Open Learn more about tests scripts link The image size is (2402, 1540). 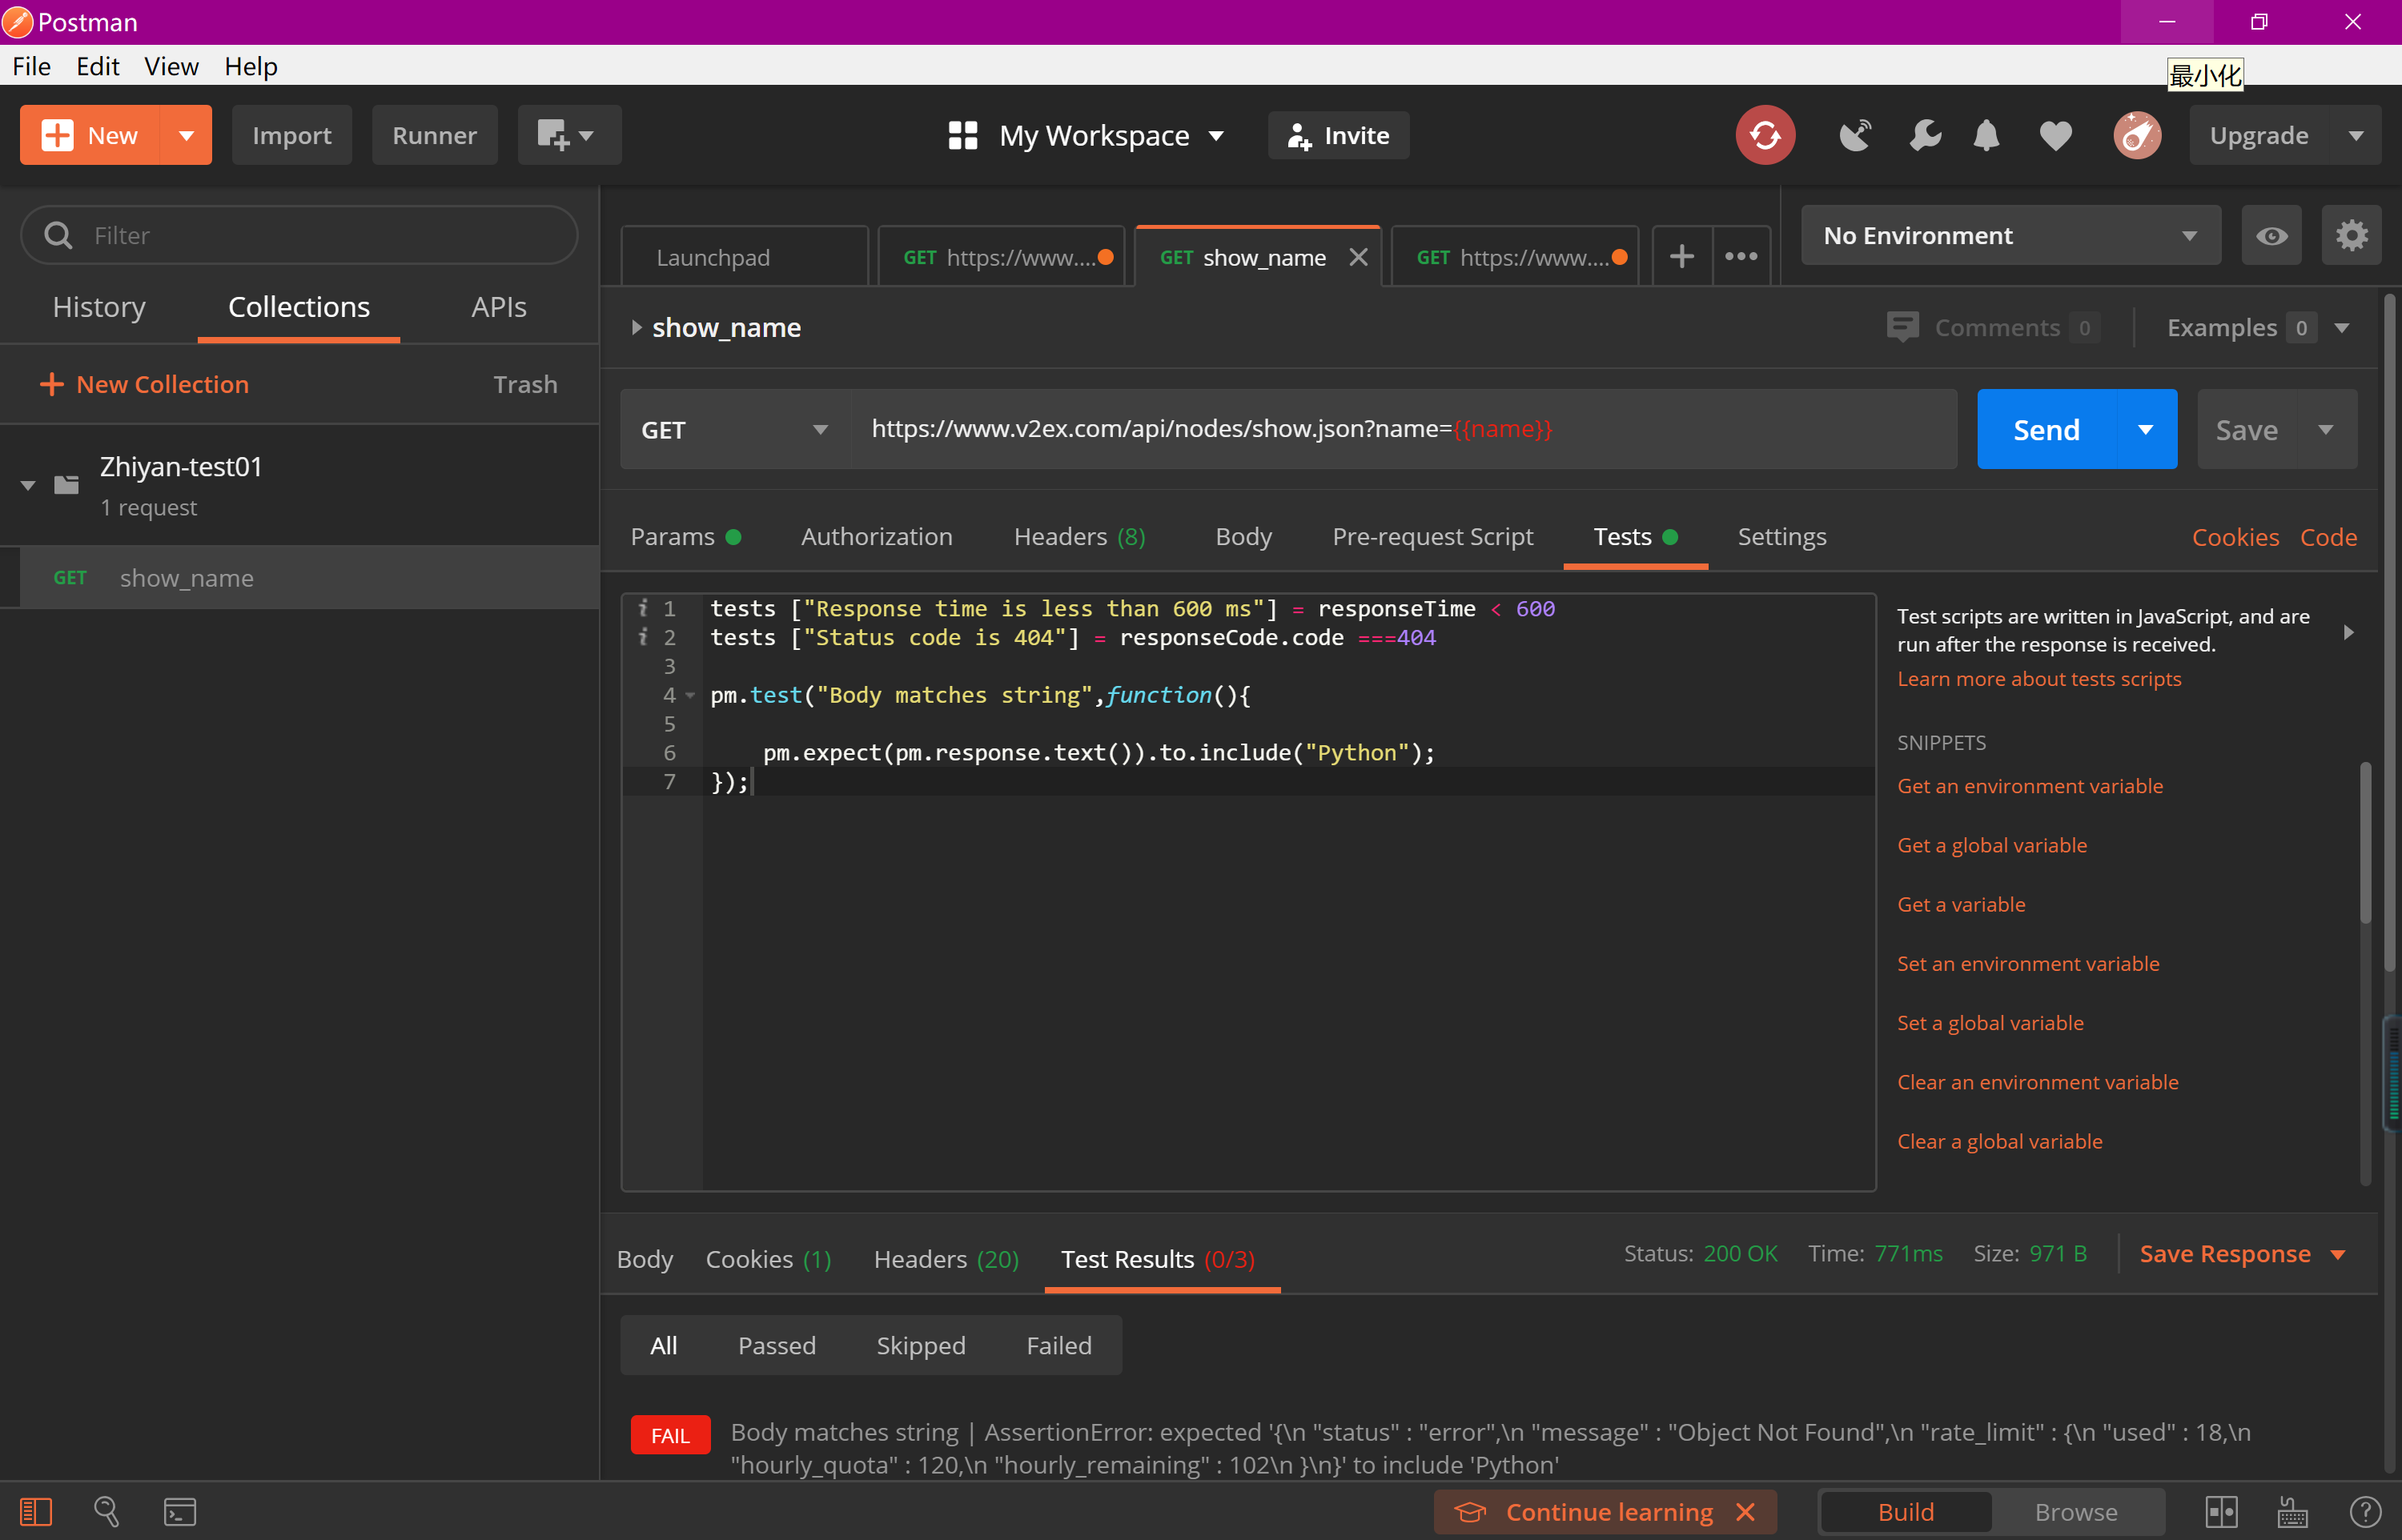click(2039, 678)
